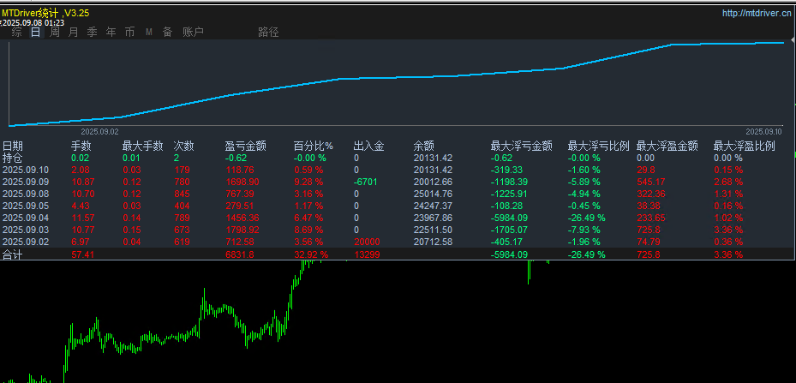The image size is (796, 383).
Task: Click the 545.17 floating profit value
Action: coord(651,182)
